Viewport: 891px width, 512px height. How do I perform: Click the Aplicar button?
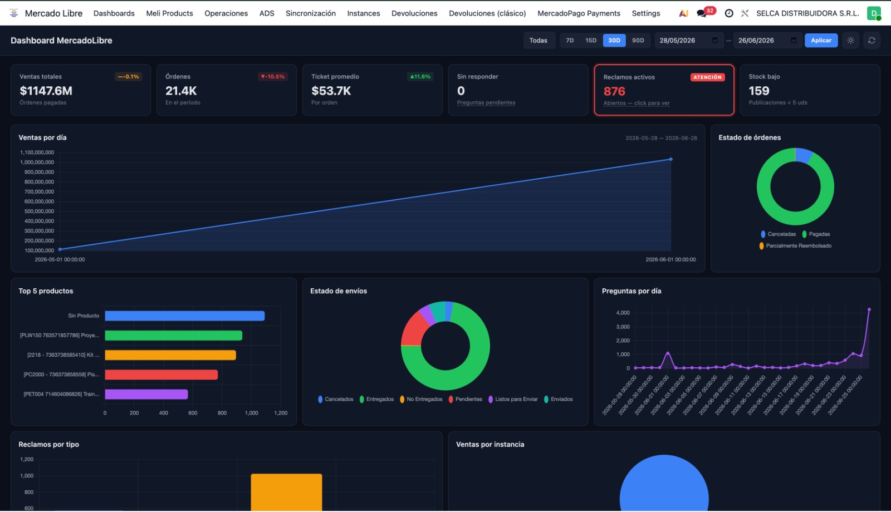[821, 40]
